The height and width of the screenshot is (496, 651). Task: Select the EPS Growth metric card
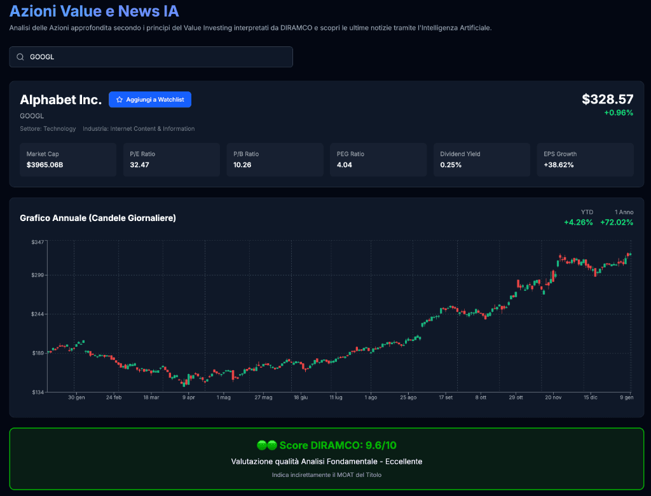tap(585, 159)
